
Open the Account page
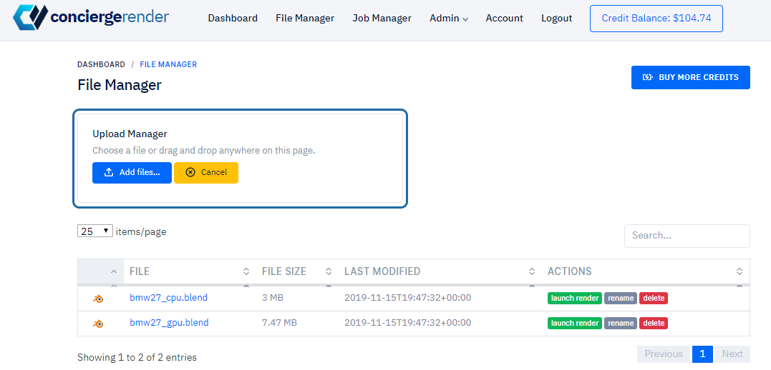click(x=504, y=18)
